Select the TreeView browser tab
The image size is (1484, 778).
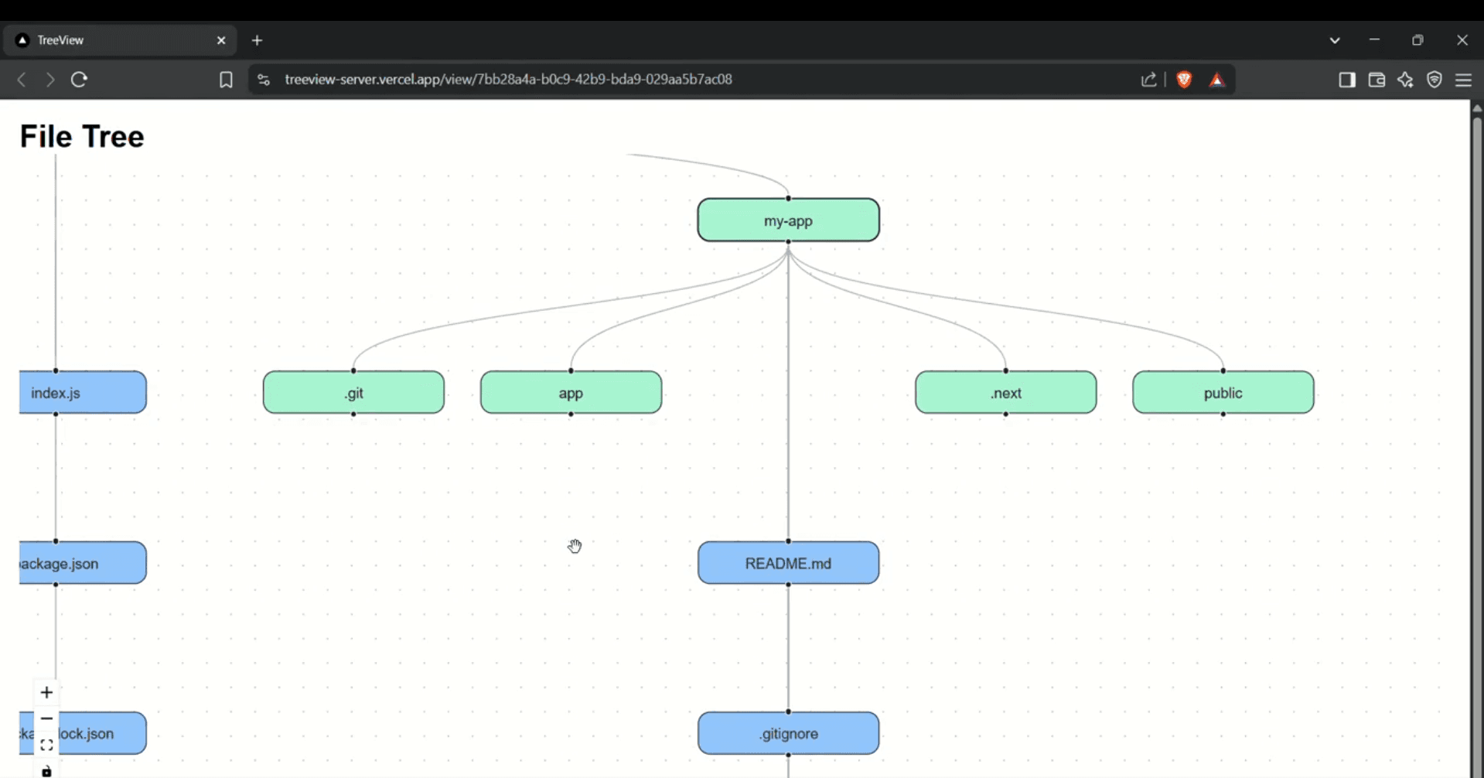[x=116, y=40]
